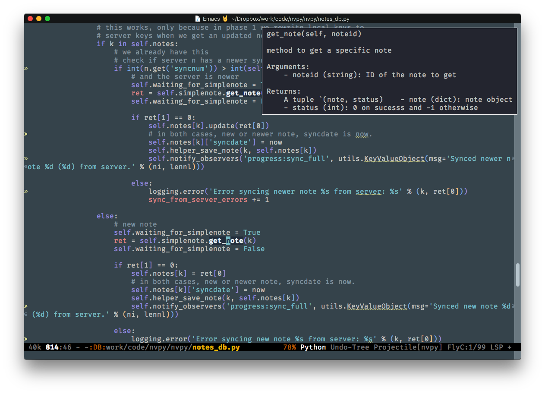Click the 'else:' before '# new note'

pos(107,216)
